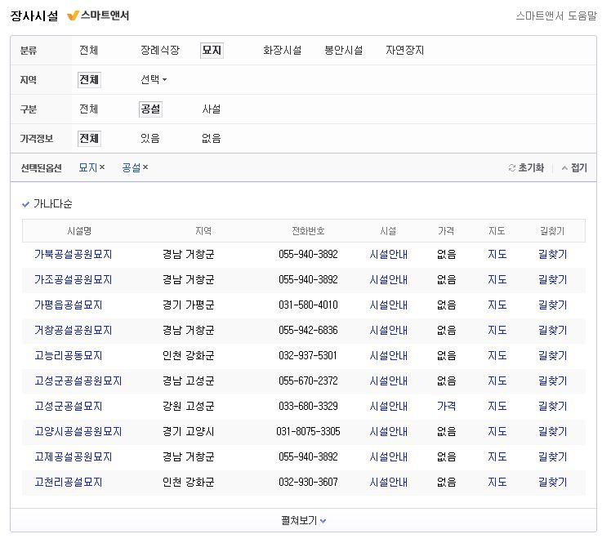Open 길찾기 for 고천리공설묘지
This screenshot has height=543, width=611.
tap(552, 483)
